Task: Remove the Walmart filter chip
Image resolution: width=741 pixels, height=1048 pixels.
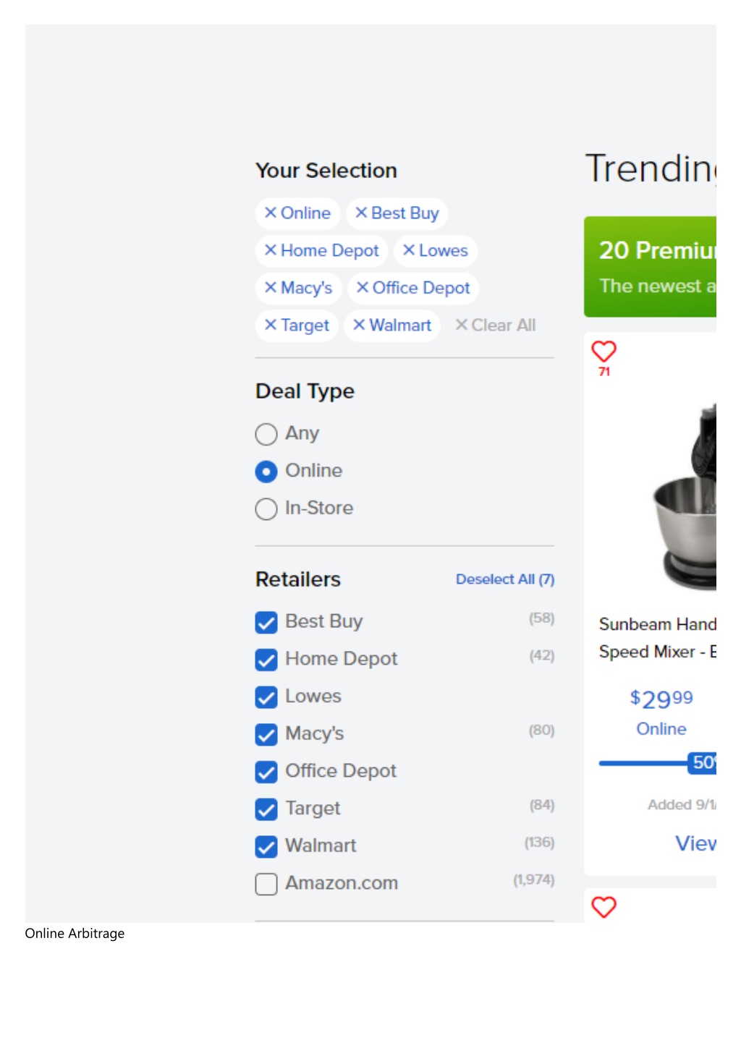Action: 392,325
